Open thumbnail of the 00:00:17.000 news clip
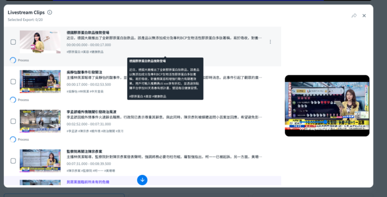The width and height of the screenshot is (387, 197). tap(40, 81)
